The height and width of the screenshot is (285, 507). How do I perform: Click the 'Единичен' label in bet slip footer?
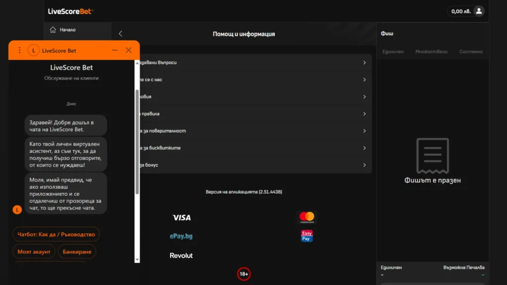coord(391,268)
